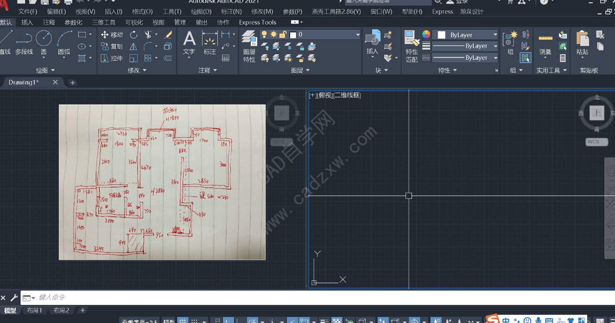Click the Insert block (插入) icon

[373, 43]
